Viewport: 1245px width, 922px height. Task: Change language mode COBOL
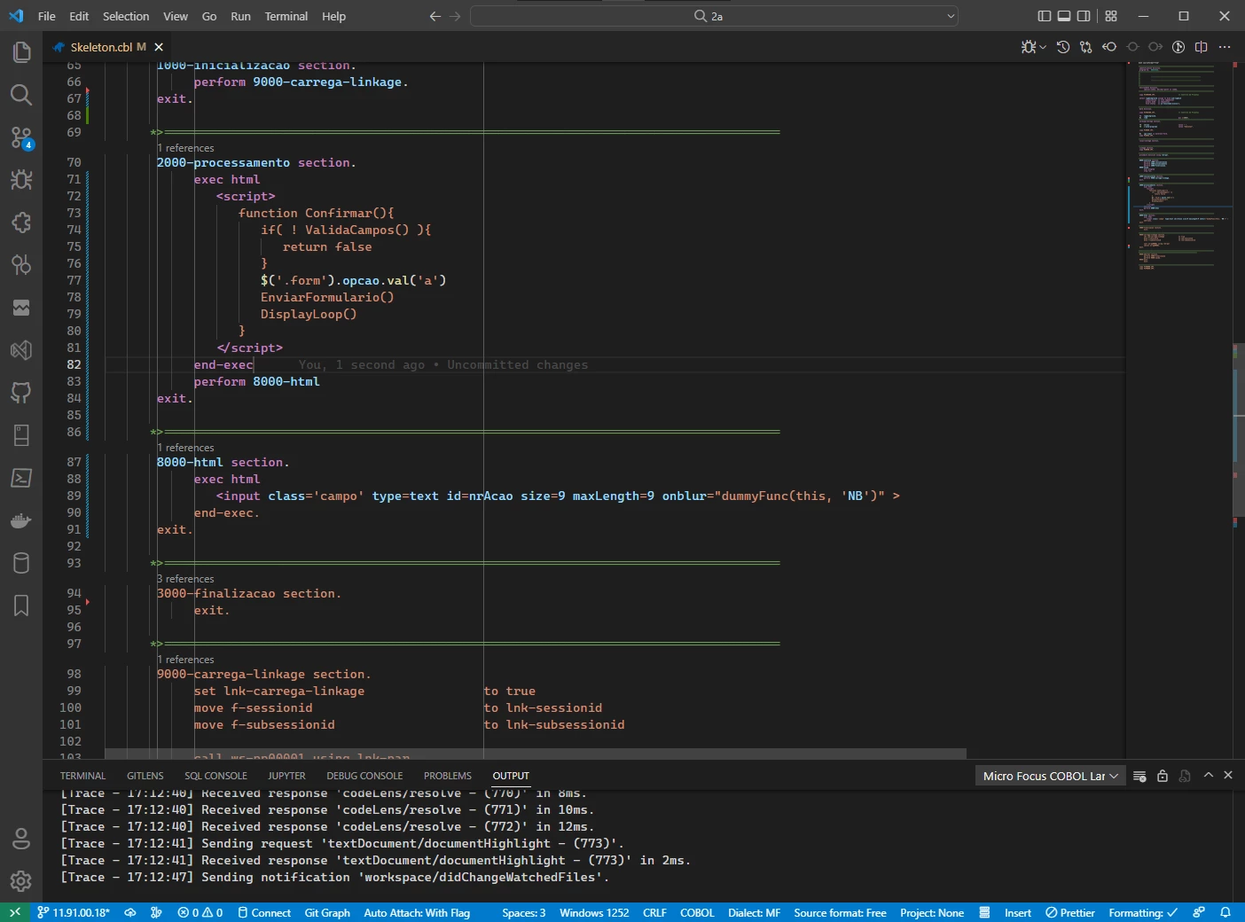[697, 912]
